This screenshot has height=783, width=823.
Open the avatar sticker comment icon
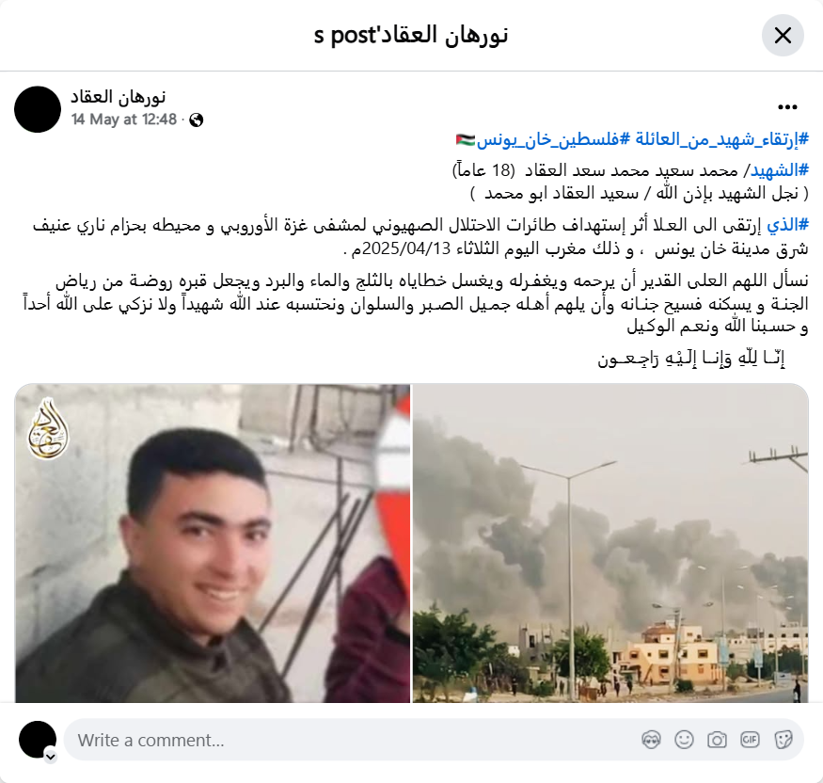click(x=651, y=740)
